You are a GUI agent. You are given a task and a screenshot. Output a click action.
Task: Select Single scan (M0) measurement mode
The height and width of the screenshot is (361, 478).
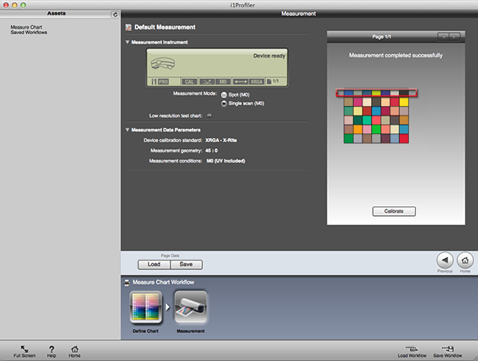[224, 104]
